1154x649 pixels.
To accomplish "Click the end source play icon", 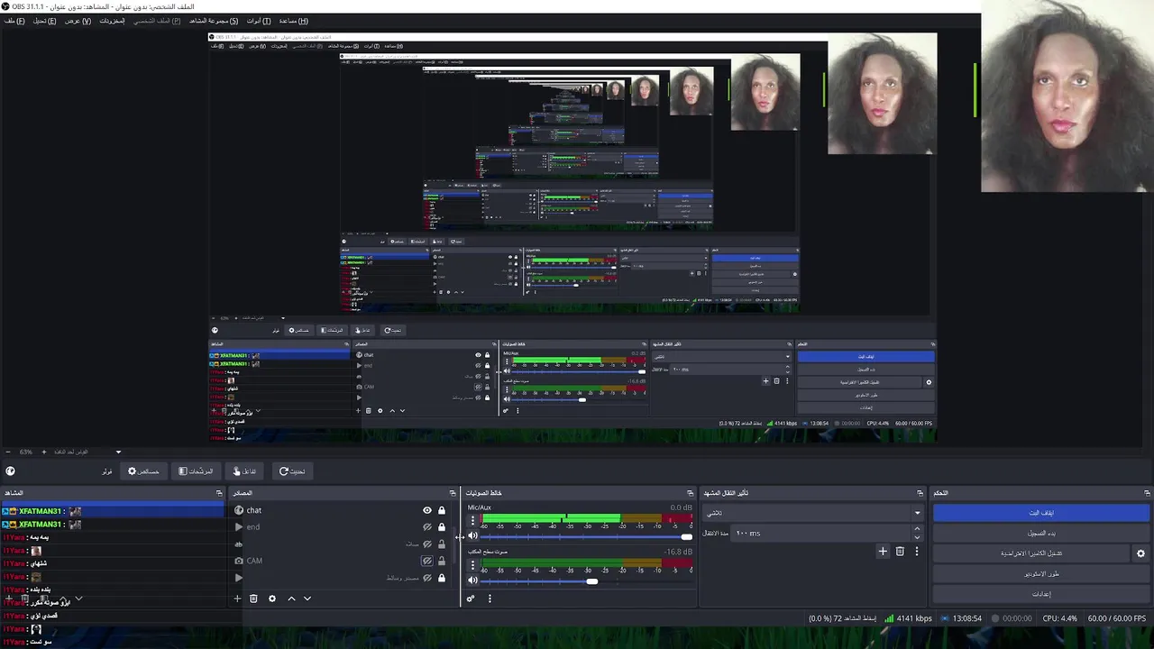I will click(x=239, y=527).
